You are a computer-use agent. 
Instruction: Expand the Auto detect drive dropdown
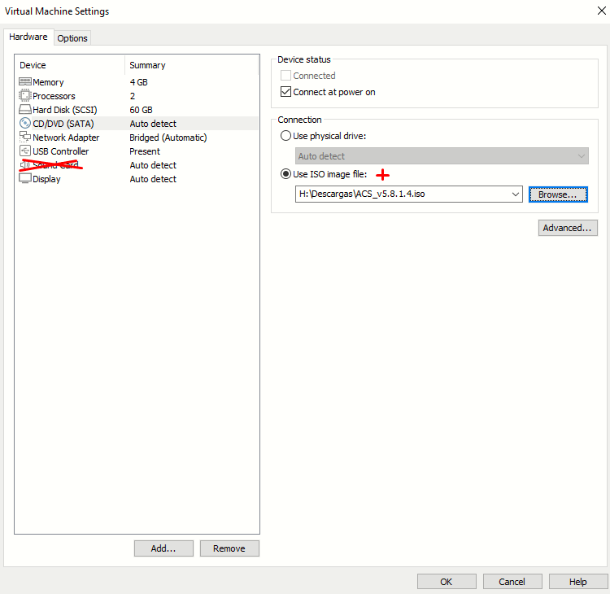[x=442, y=156]
